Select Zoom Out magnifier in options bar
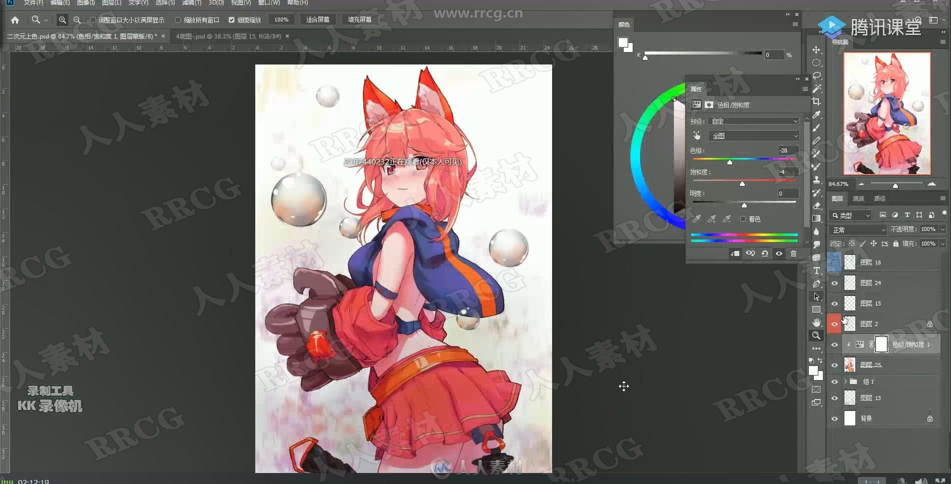951x484 pixels. 77,20
